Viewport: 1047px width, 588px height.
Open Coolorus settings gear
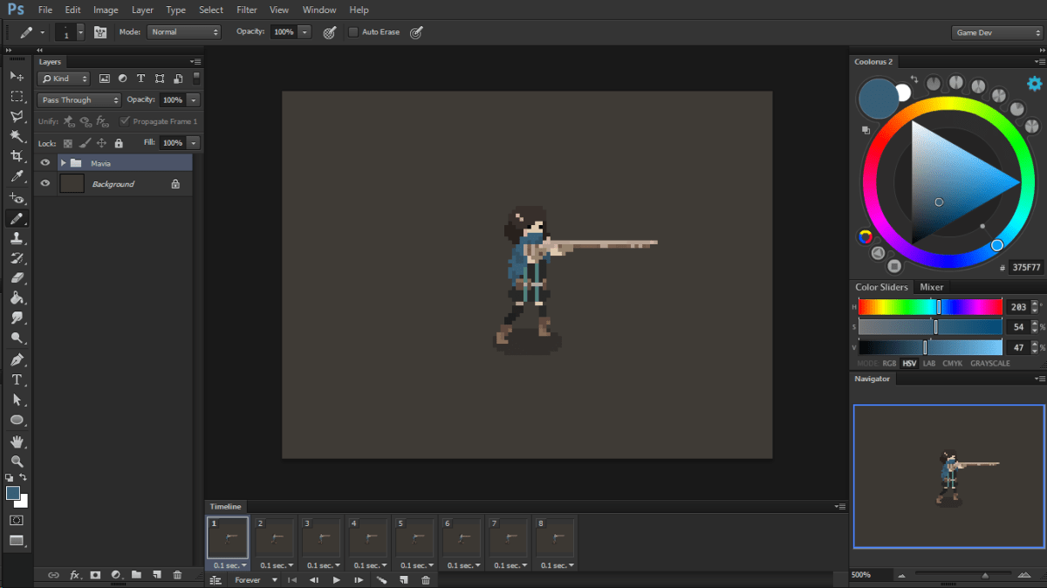coord(1034,84)
